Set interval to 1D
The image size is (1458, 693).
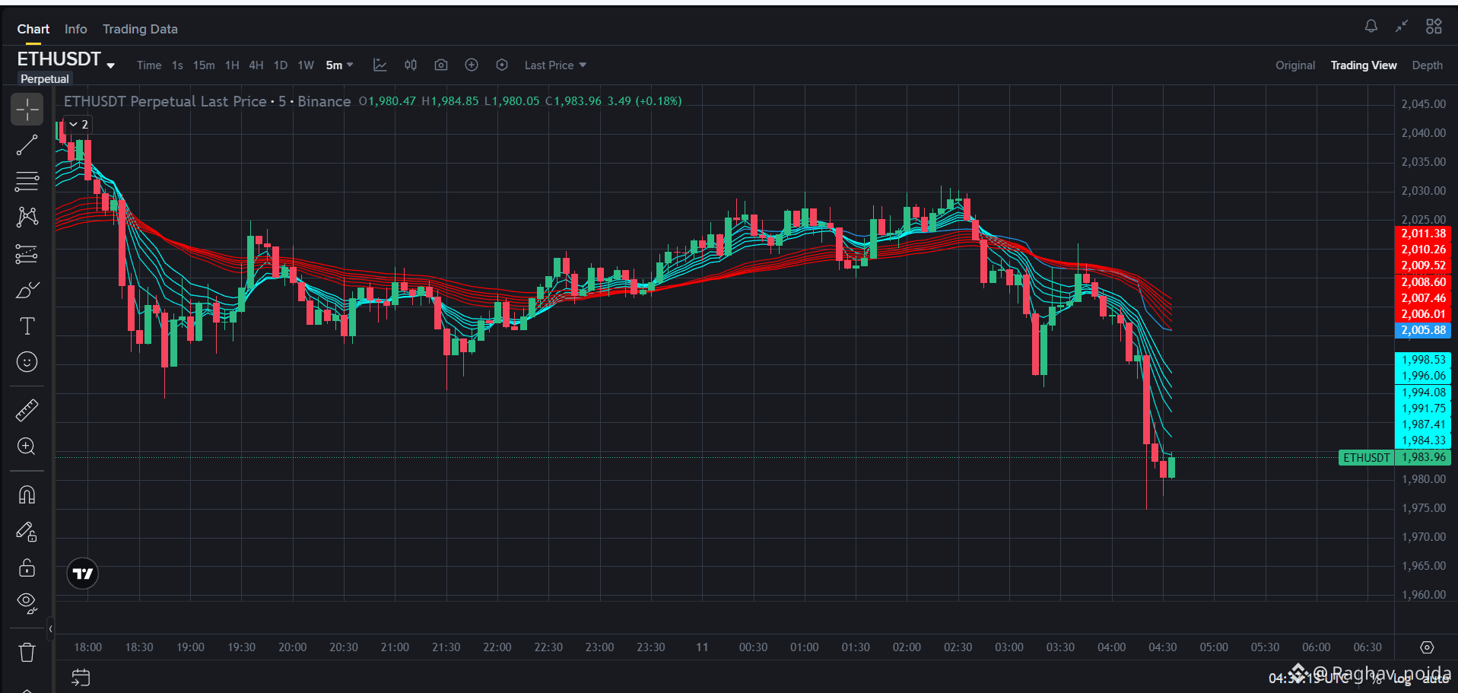coord(281,65)
